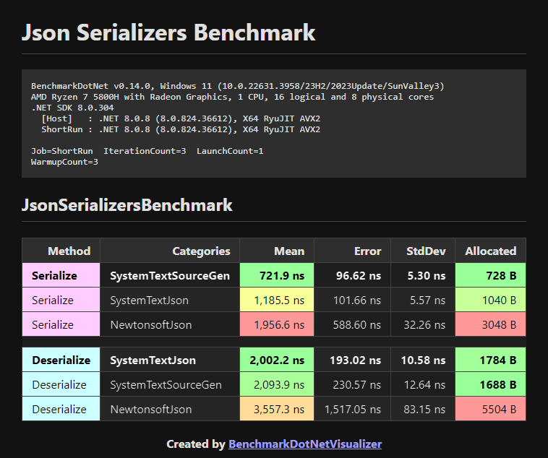Screen dimensions: 548x458
Task: Click the BenchmarkDotNet v0.14.0 environment line
Action: pos(238,86)
